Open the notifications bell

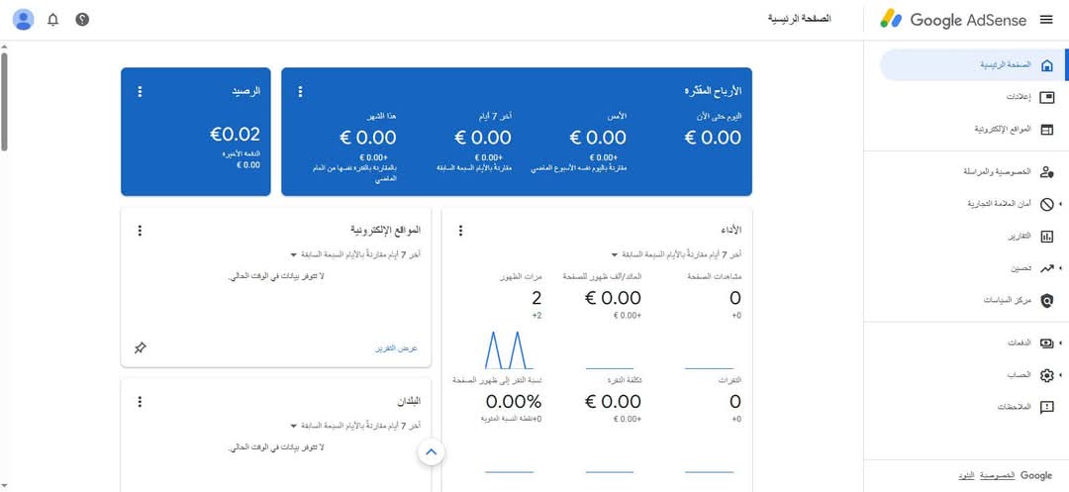pyautogui.click(x=53, y=20)
